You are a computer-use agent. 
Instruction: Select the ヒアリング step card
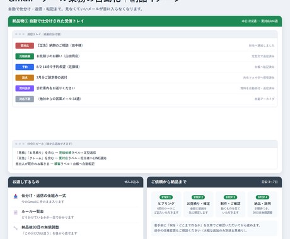166,204
